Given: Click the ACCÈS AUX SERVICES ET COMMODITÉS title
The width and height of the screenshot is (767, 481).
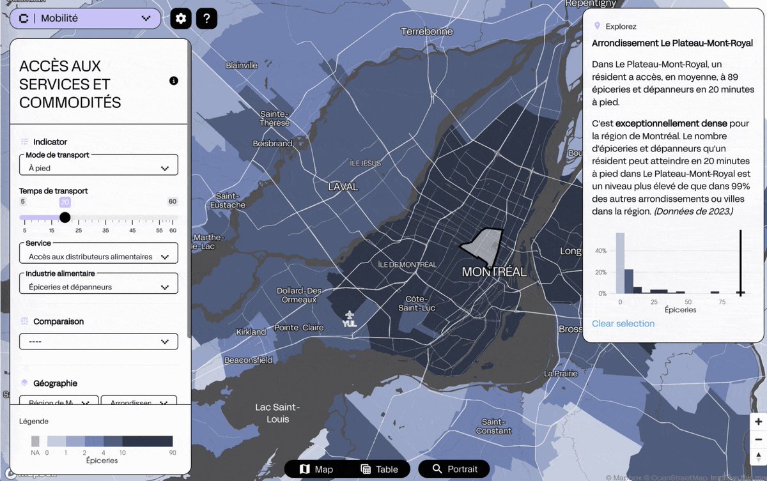Looking at the screenshot, I should point(70,84).
